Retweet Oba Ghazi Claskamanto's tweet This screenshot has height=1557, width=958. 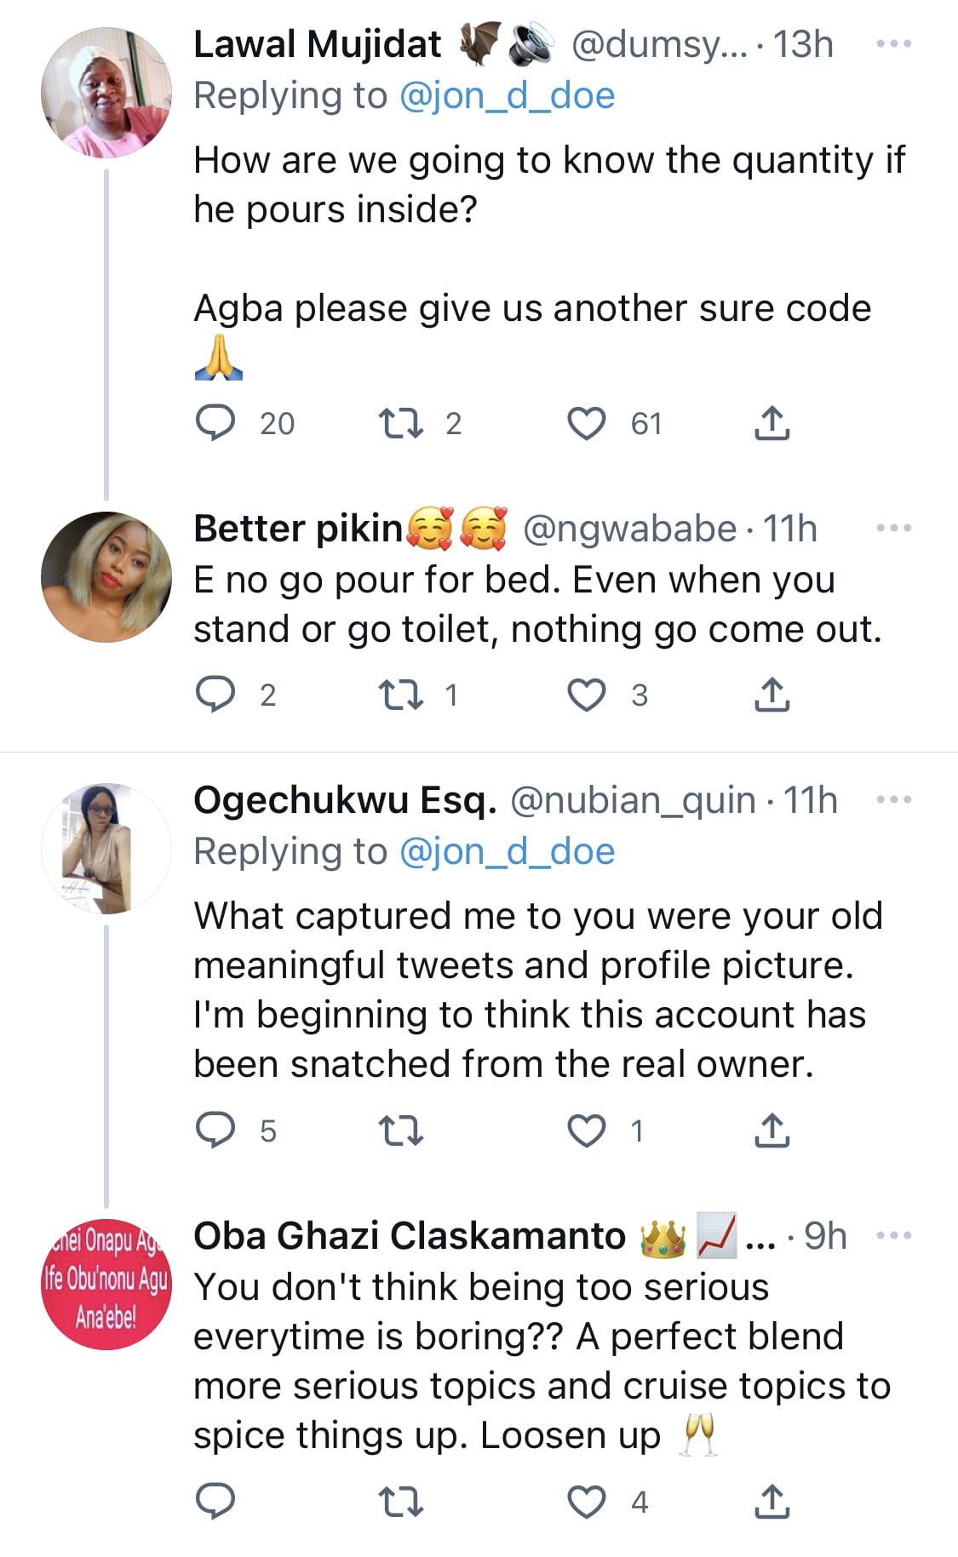click(x=400, y=1502)
